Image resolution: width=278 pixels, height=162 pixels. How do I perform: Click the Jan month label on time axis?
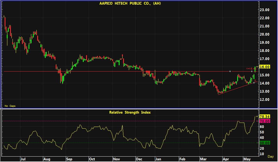pyautogui.click(x=158, y=159)
